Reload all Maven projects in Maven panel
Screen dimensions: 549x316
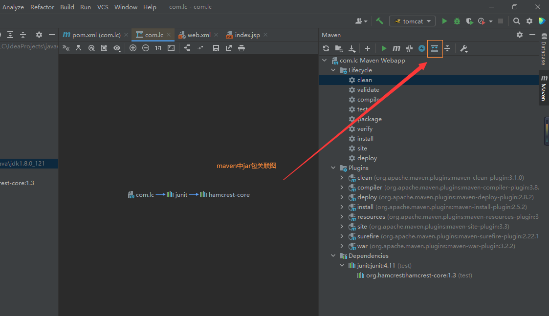point(326,48)
